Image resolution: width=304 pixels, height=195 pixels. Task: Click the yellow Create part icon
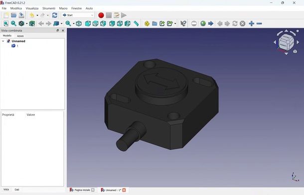click(x=147, y=23)
